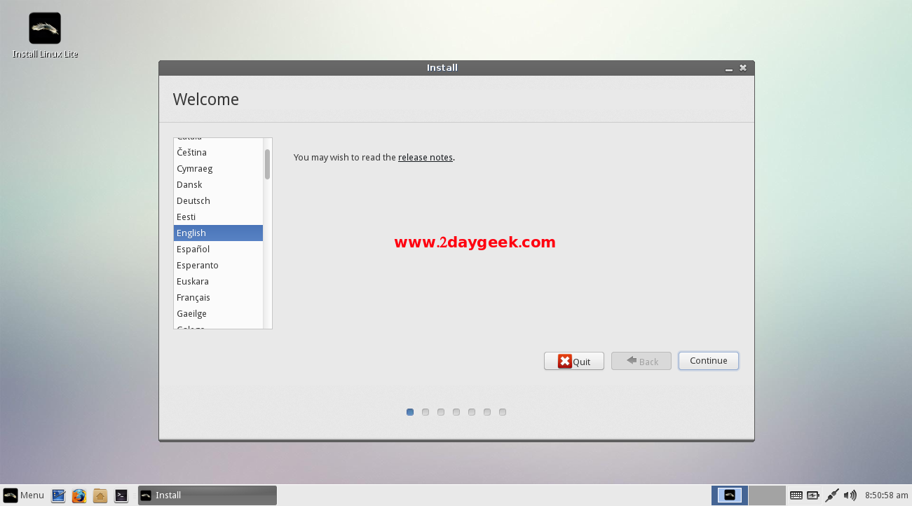Image resolution: width=912 pixels, height=506 pixels.
Task: Open the release notes link
Action: point(425,158)
